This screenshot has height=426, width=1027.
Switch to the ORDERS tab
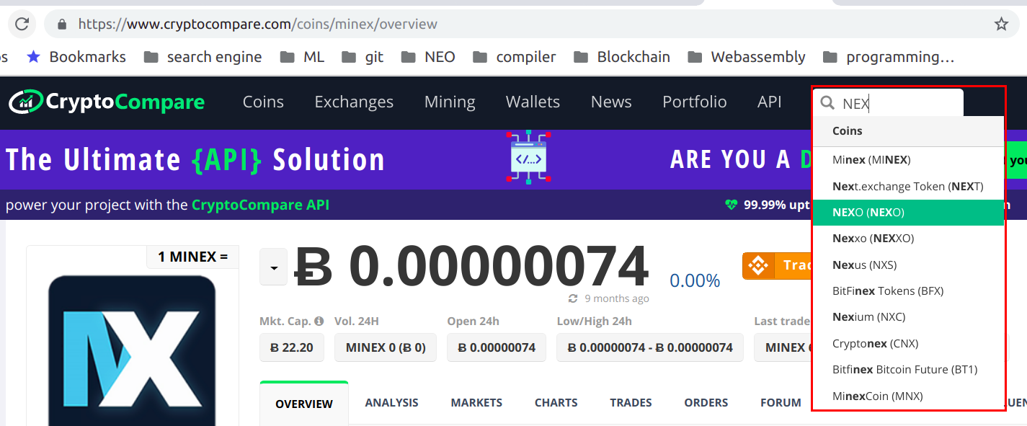[706, 403]
